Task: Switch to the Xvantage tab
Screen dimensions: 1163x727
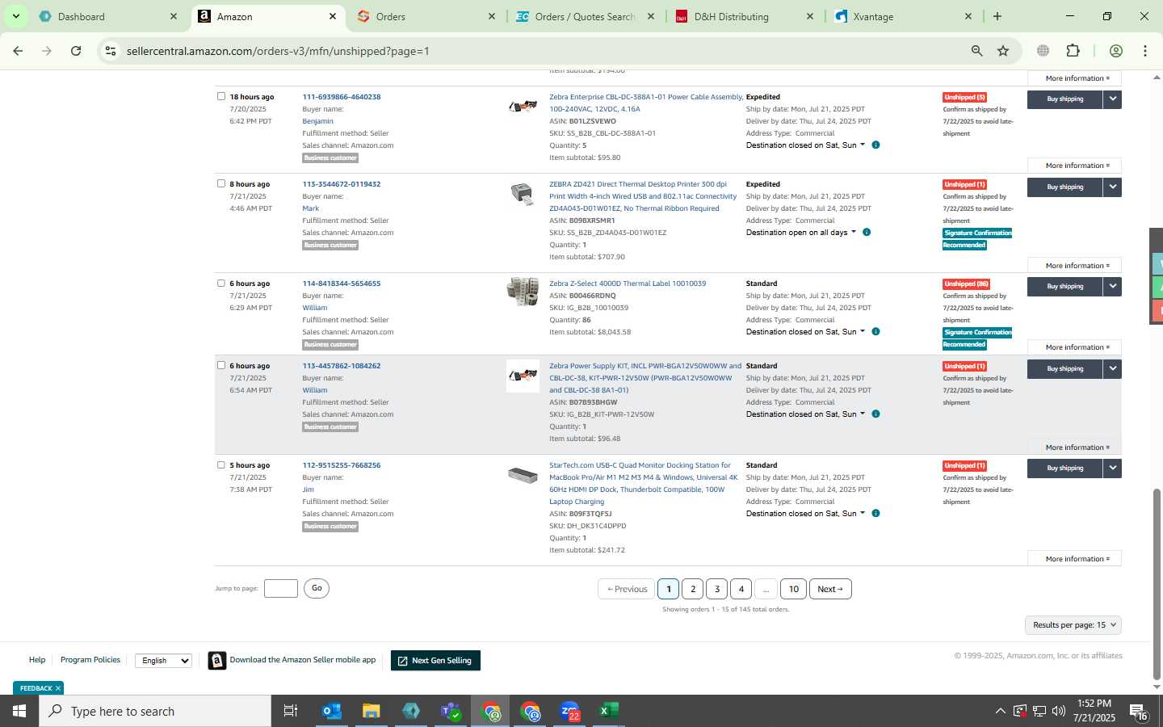Action: tap(904, 16)
